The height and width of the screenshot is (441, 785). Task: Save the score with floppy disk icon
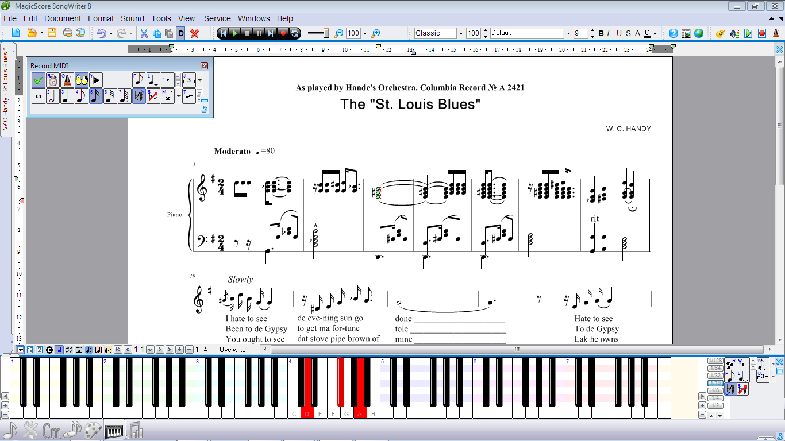(x=52, y=33)
